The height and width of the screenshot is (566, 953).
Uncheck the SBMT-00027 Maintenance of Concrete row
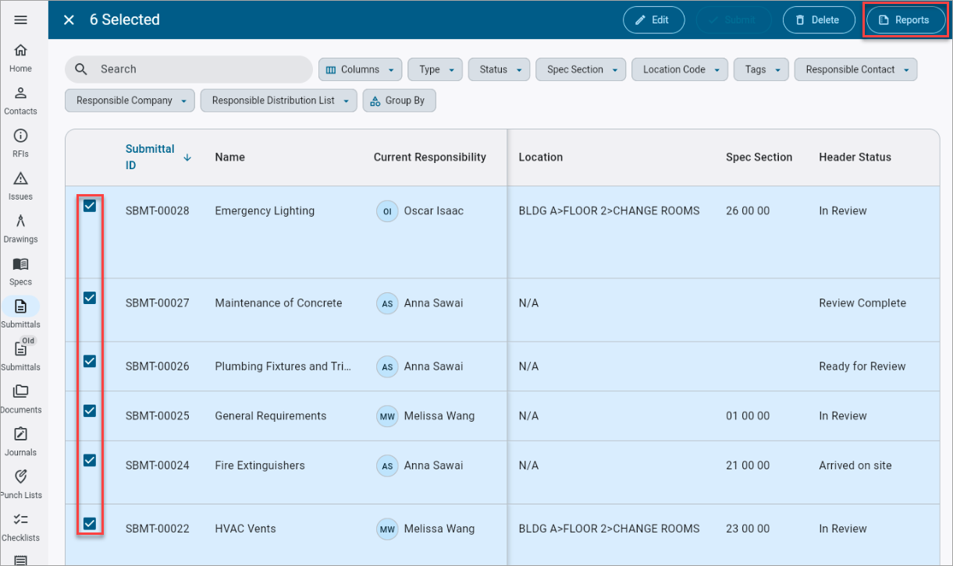90,298
